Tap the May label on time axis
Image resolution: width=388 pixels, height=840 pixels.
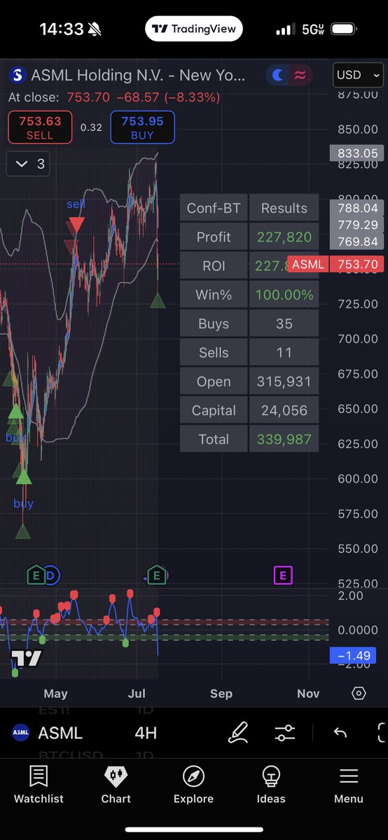pos(55,693)
